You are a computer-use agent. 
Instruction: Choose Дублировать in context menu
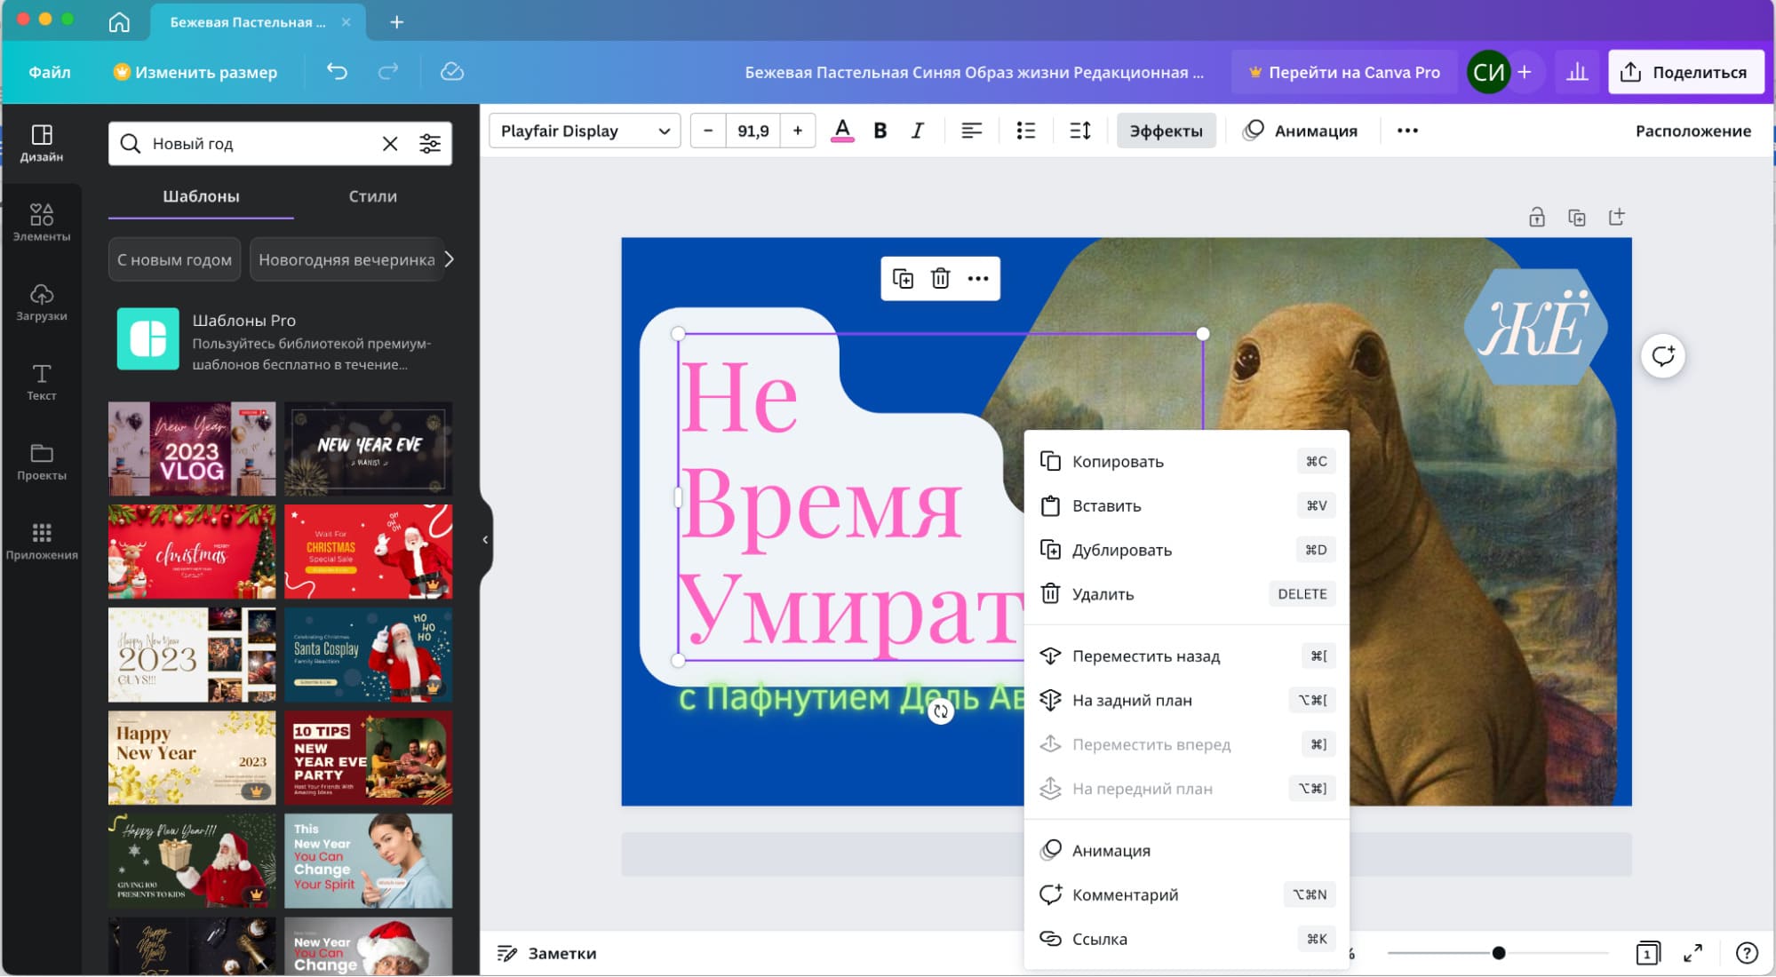tap(1186, 550)
